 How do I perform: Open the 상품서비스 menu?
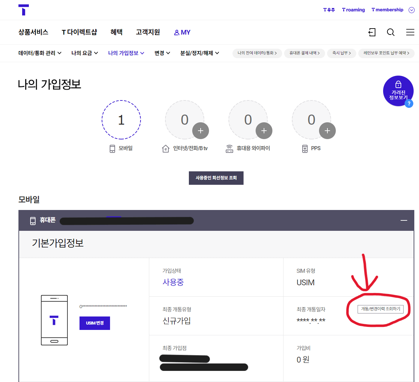33,32
